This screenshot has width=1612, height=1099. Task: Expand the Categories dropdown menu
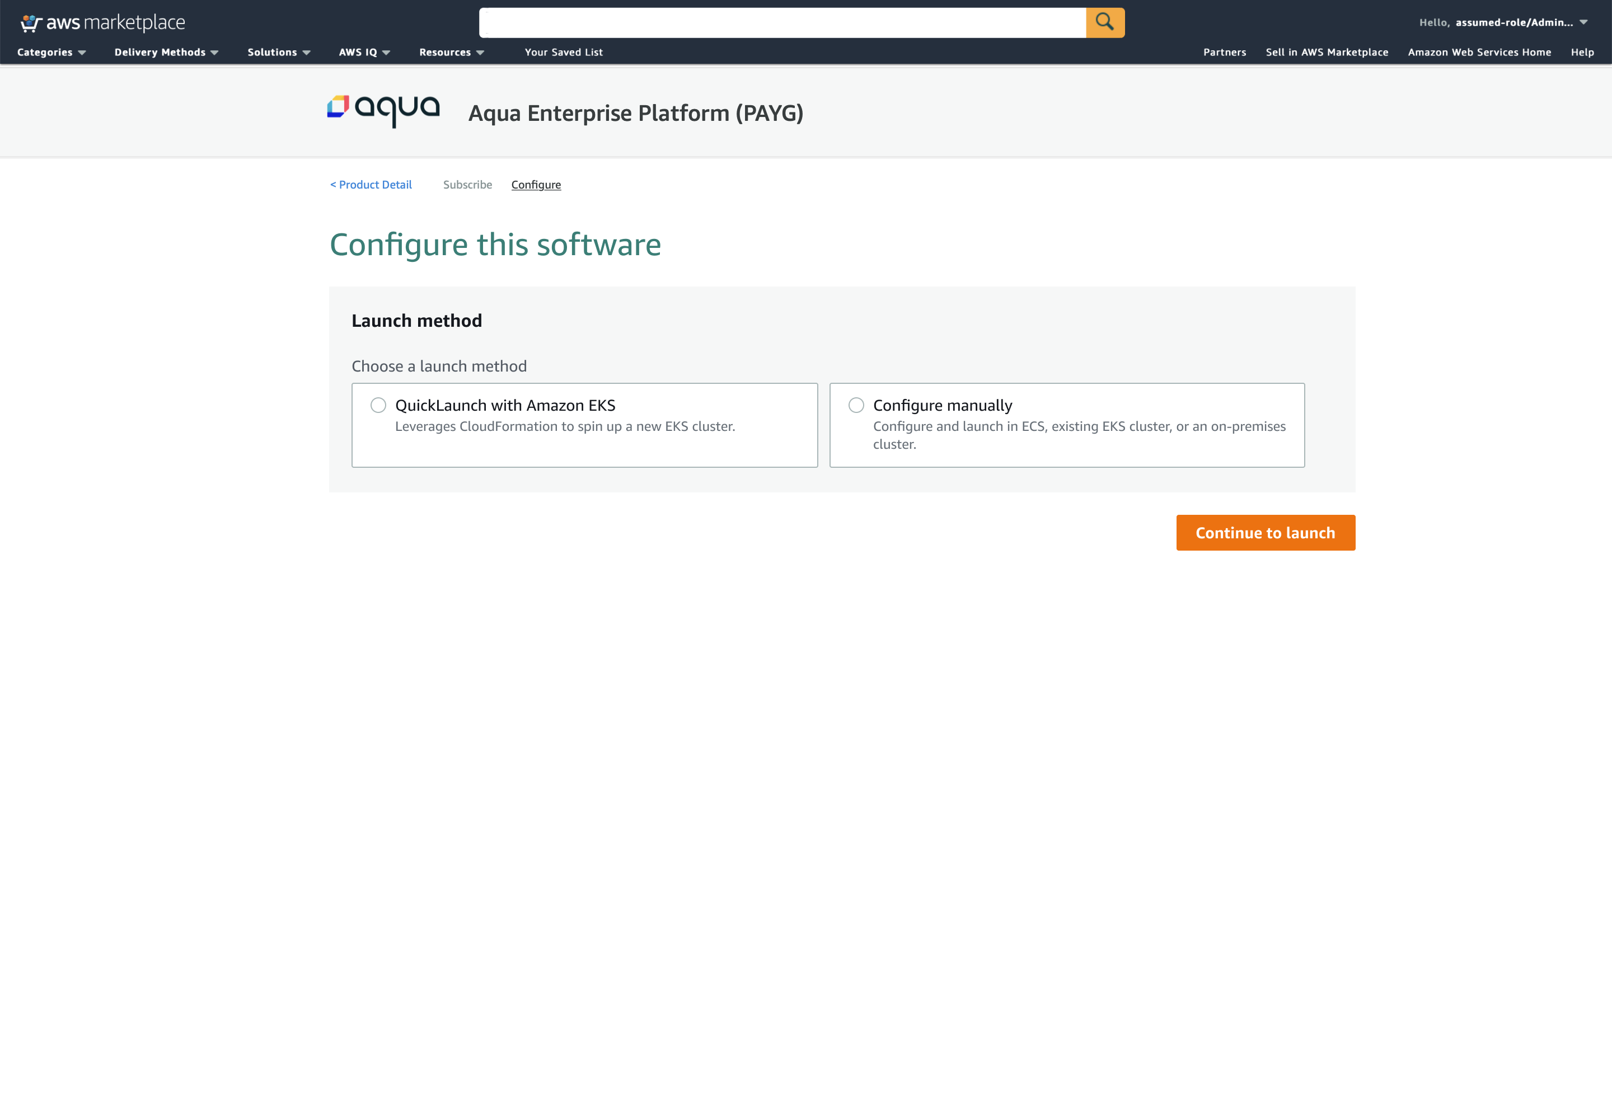tap(51, 52)
